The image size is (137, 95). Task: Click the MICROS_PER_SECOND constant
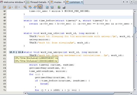(76, 11)
